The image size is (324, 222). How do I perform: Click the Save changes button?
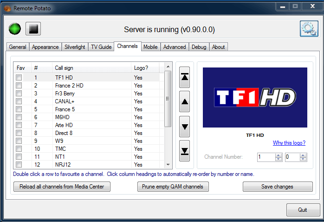(278, 187)
